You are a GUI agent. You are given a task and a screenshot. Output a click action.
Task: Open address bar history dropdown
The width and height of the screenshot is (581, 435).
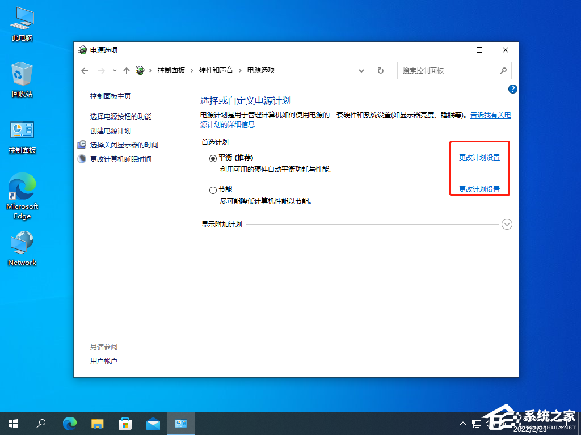[361, 71]
